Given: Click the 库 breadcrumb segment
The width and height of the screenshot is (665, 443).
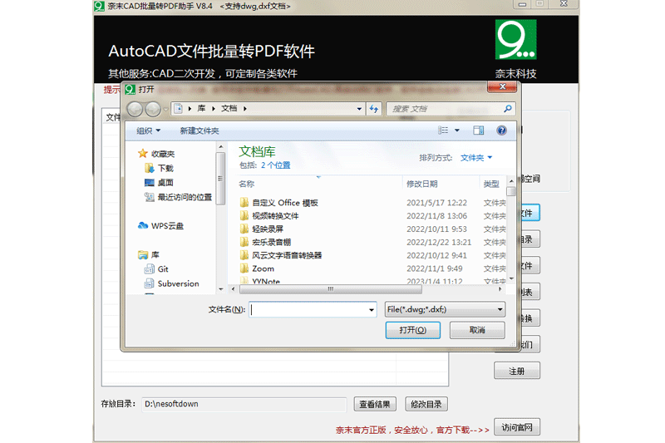Looking at the screenshot, I should [x=201, y=109].
